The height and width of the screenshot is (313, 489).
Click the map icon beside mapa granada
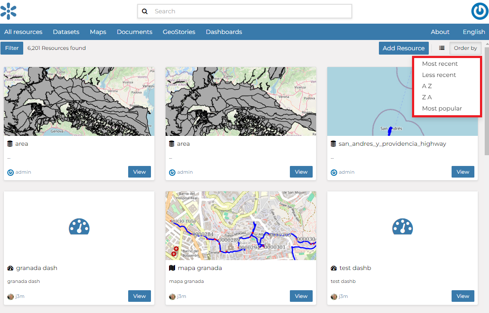point(172,268)
